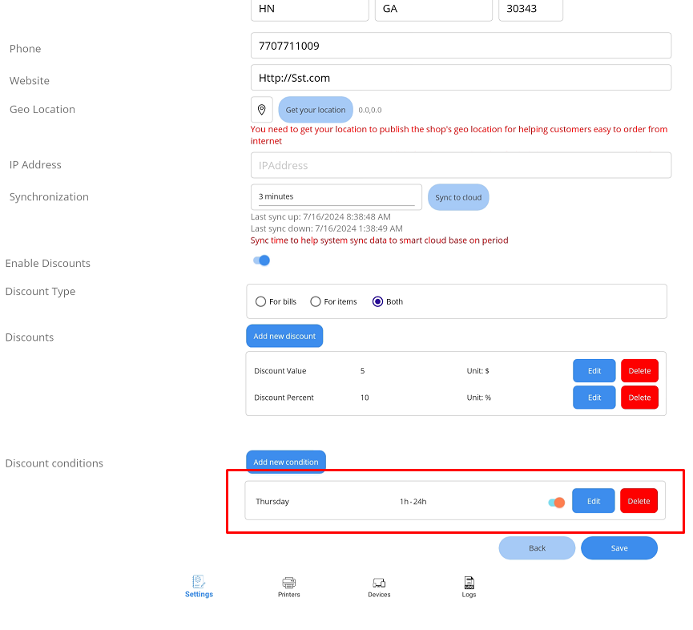Image resolution: width=693 pixels, height=630 pixels.
Task: Click the map pin geo location icon
Action: tap(262, 110)
